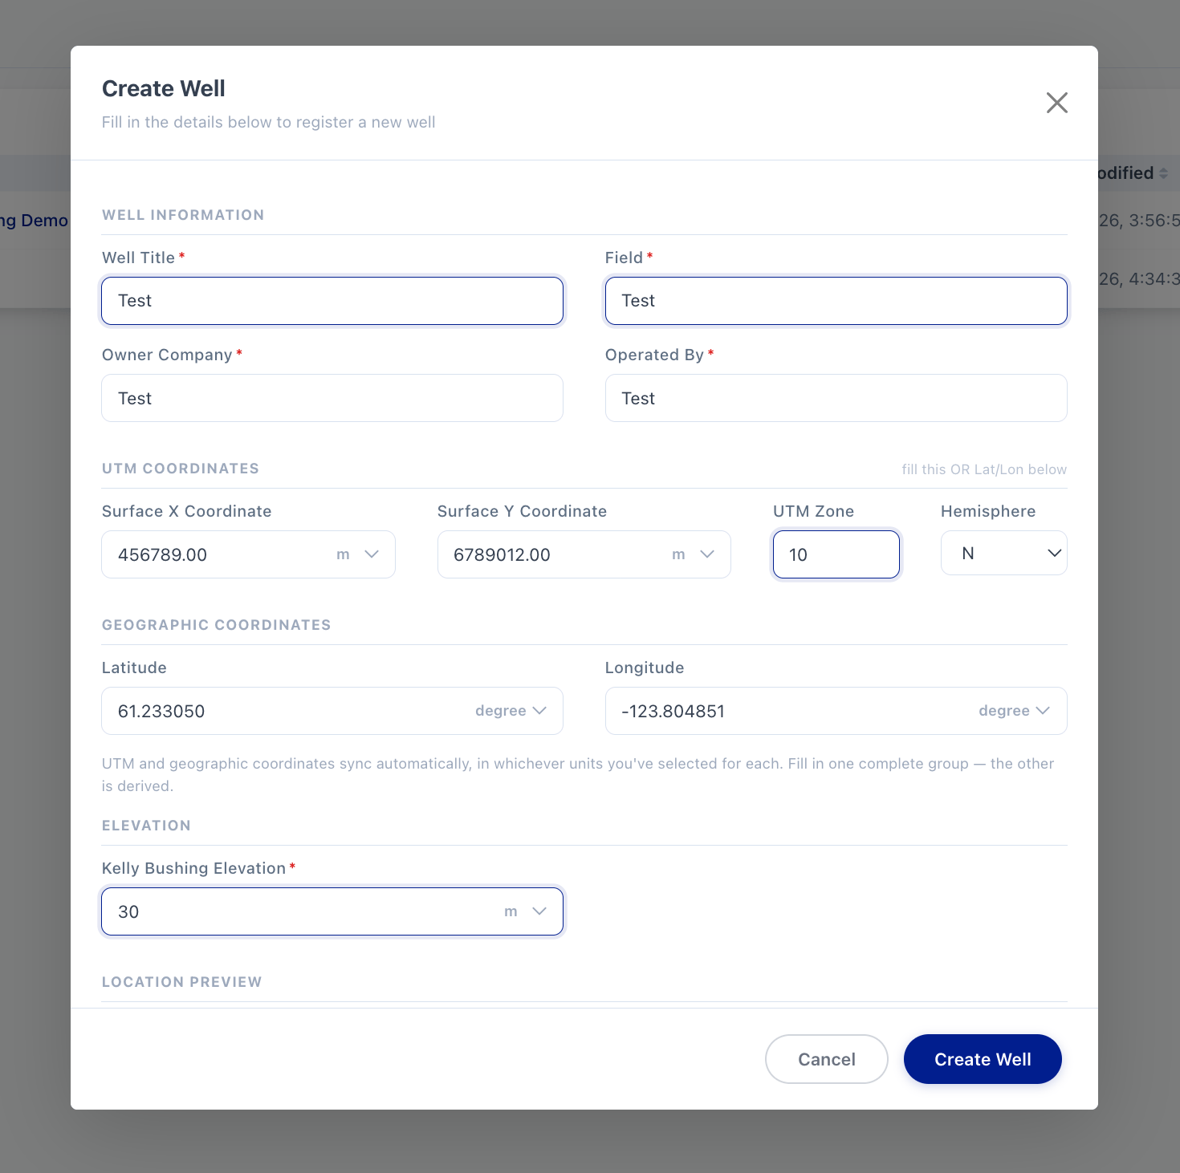
Task: Click the 'fill this OR Lat/Lon below' hint
Action: tap(984, 469)
